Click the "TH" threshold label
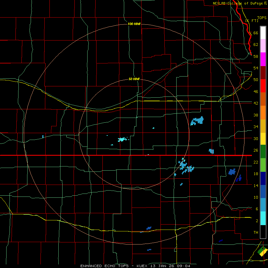The height and width of the screenshot is (268, 268). [x=256, y=233]
